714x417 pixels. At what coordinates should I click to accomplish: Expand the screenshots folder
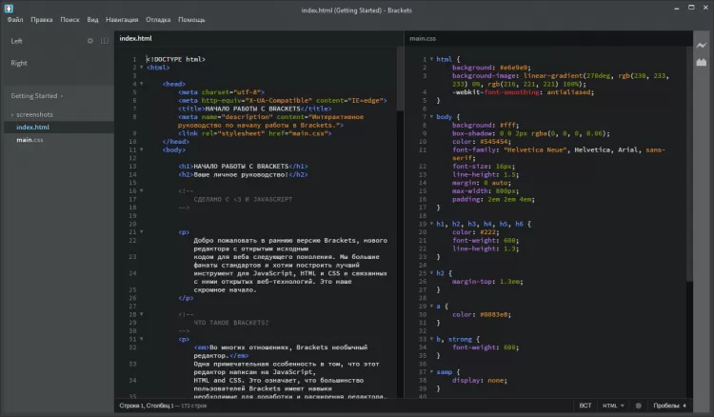click(34, 114)
